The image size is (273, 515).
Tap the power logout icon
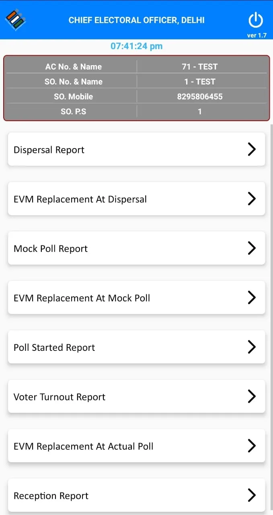256,20
